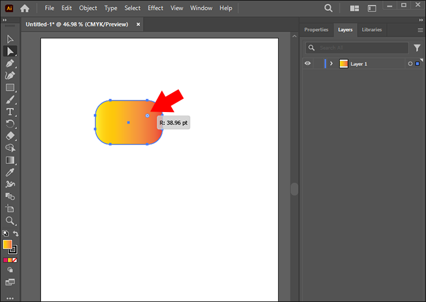
Task: Choose the Type tool
Action: (x=10, y=112)
